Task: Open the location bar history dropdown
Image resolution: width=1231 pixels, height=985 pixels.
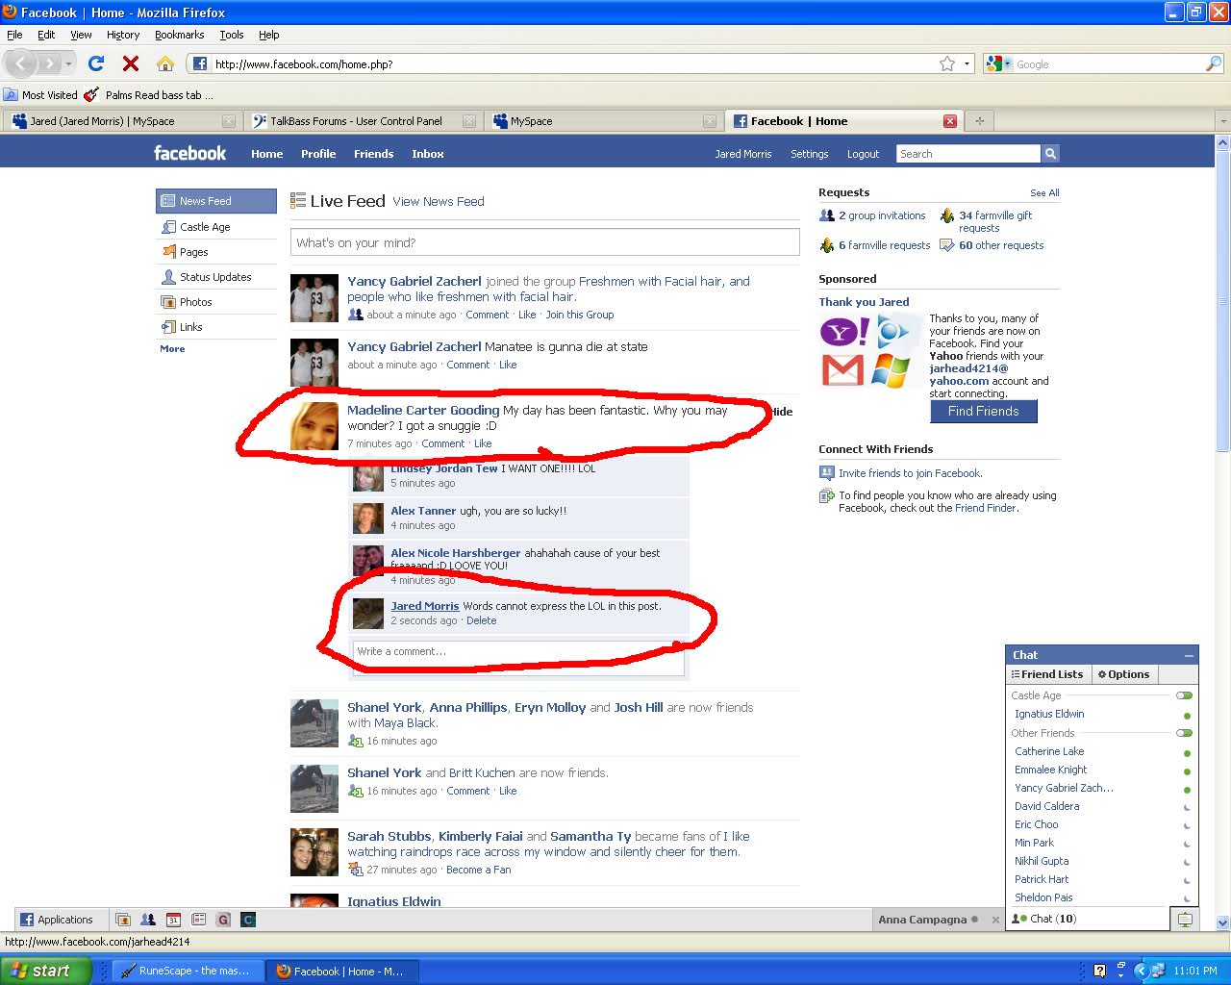Action: [967, 64]
